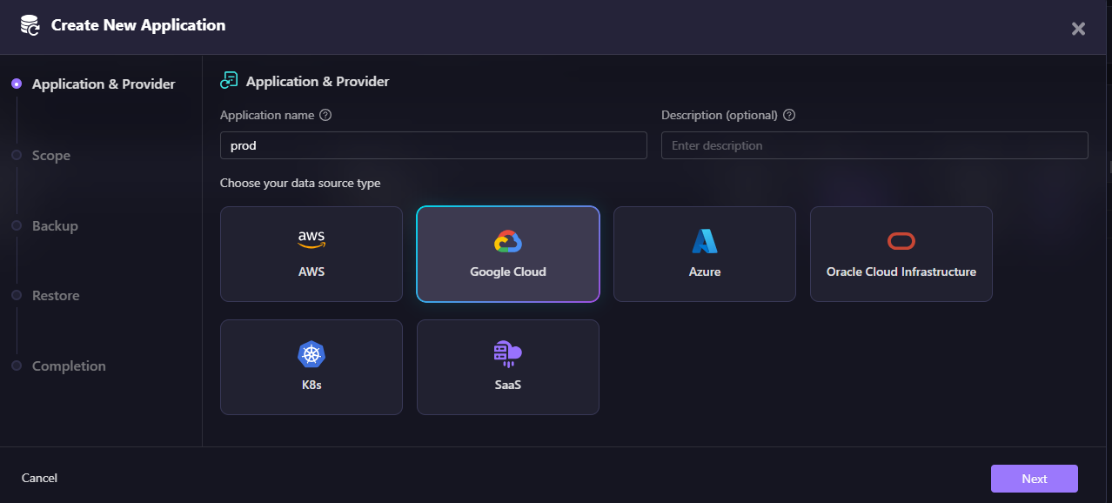Screen dimensions: 1112x503
Task: Click the database icon in the dialog title
Action: (x=30, y=26)
